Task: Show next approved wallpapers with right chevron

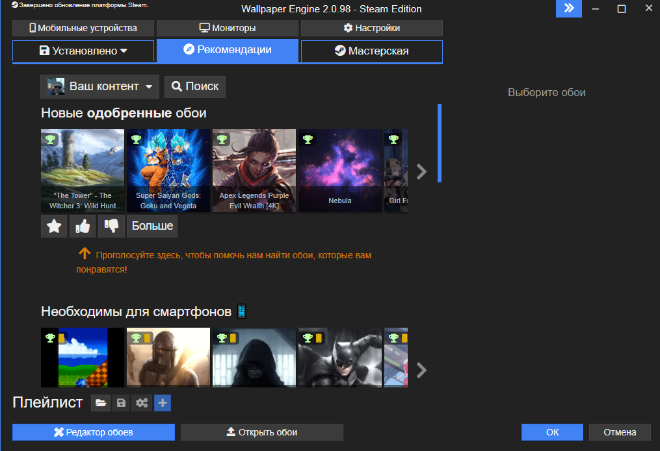Action: click(421, 171)
